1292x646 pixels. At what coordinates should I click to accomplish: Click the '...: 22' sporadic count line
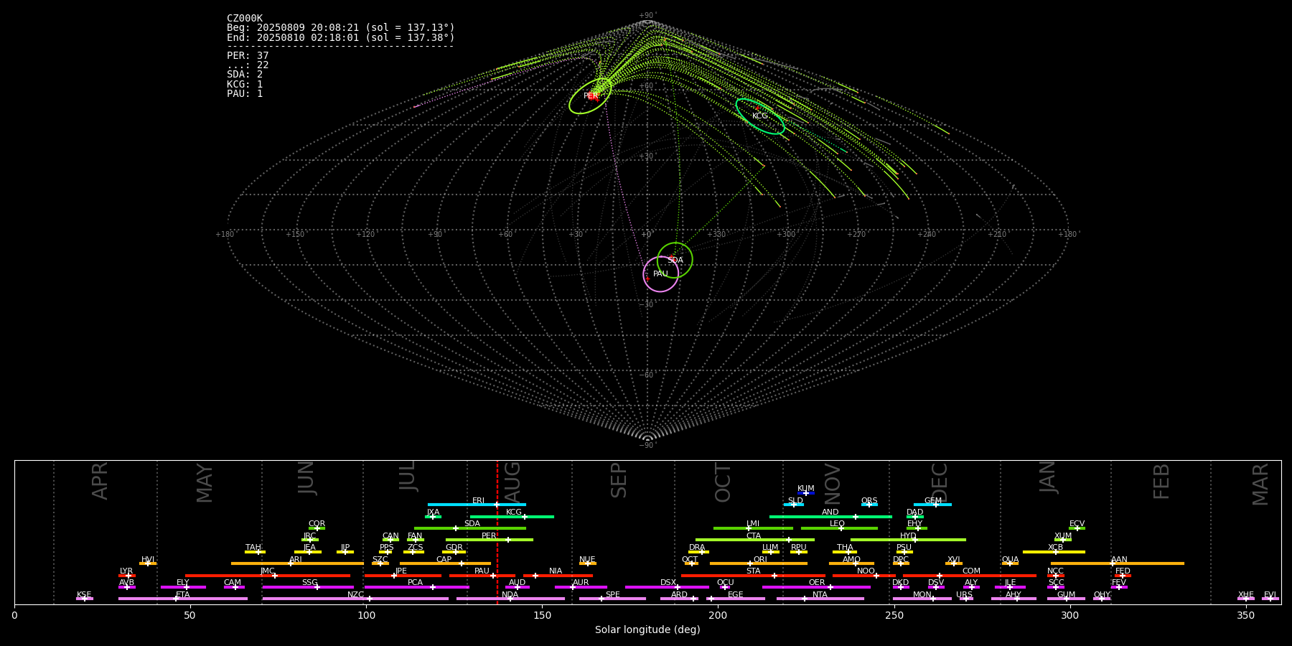[x=248, y=65]
